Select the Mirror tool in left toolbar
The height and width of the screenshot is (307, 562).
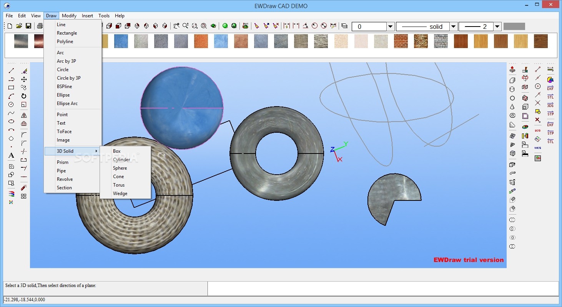24,115
